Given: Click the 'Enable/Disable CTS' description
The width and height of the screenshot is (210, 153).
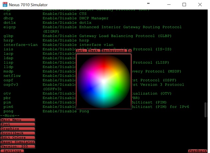Looking at the screenshot, I should pos(65,14).
